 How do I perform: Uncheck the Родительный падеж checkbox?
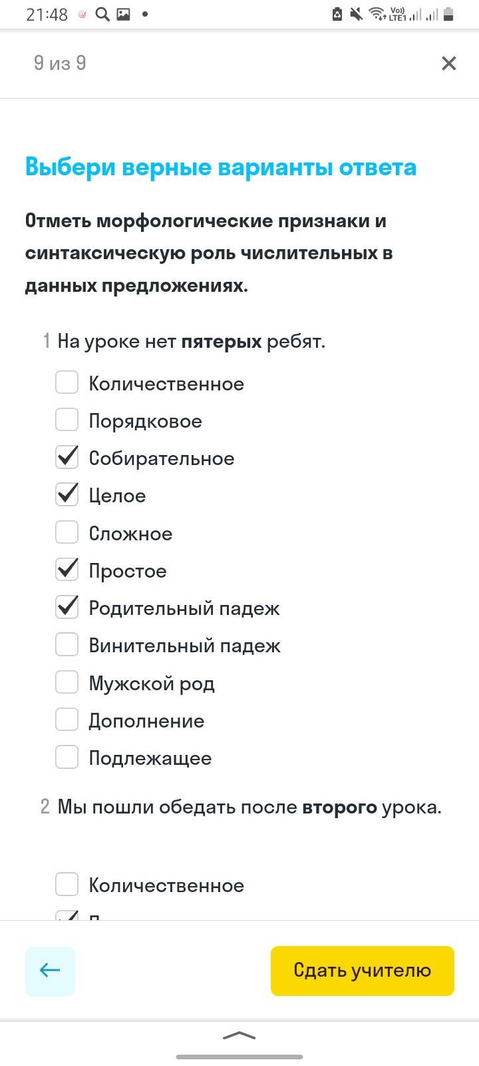[67, 608]
